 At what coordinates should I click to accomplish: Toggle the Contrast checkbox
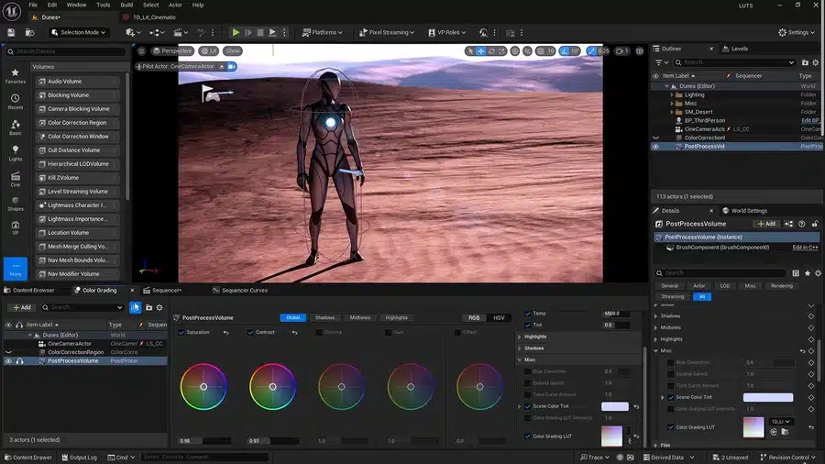pos(250,332)
